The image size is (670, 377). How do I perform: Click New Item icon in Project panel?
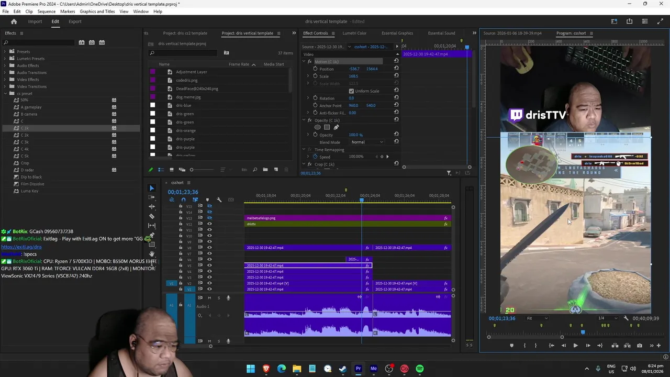[x=276, y=170]
